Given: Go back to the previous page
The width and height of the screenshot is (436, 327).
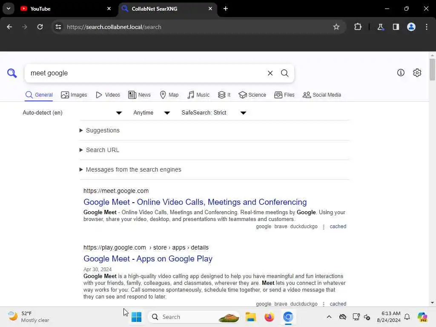Looking at the screenshot, I should click(9, 27).
